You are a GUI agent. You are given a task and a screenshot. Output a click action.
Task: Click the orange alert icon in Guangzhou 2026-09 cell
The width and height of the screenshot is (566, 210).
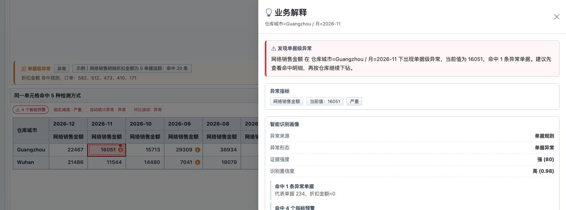click(x=197, y=150)
